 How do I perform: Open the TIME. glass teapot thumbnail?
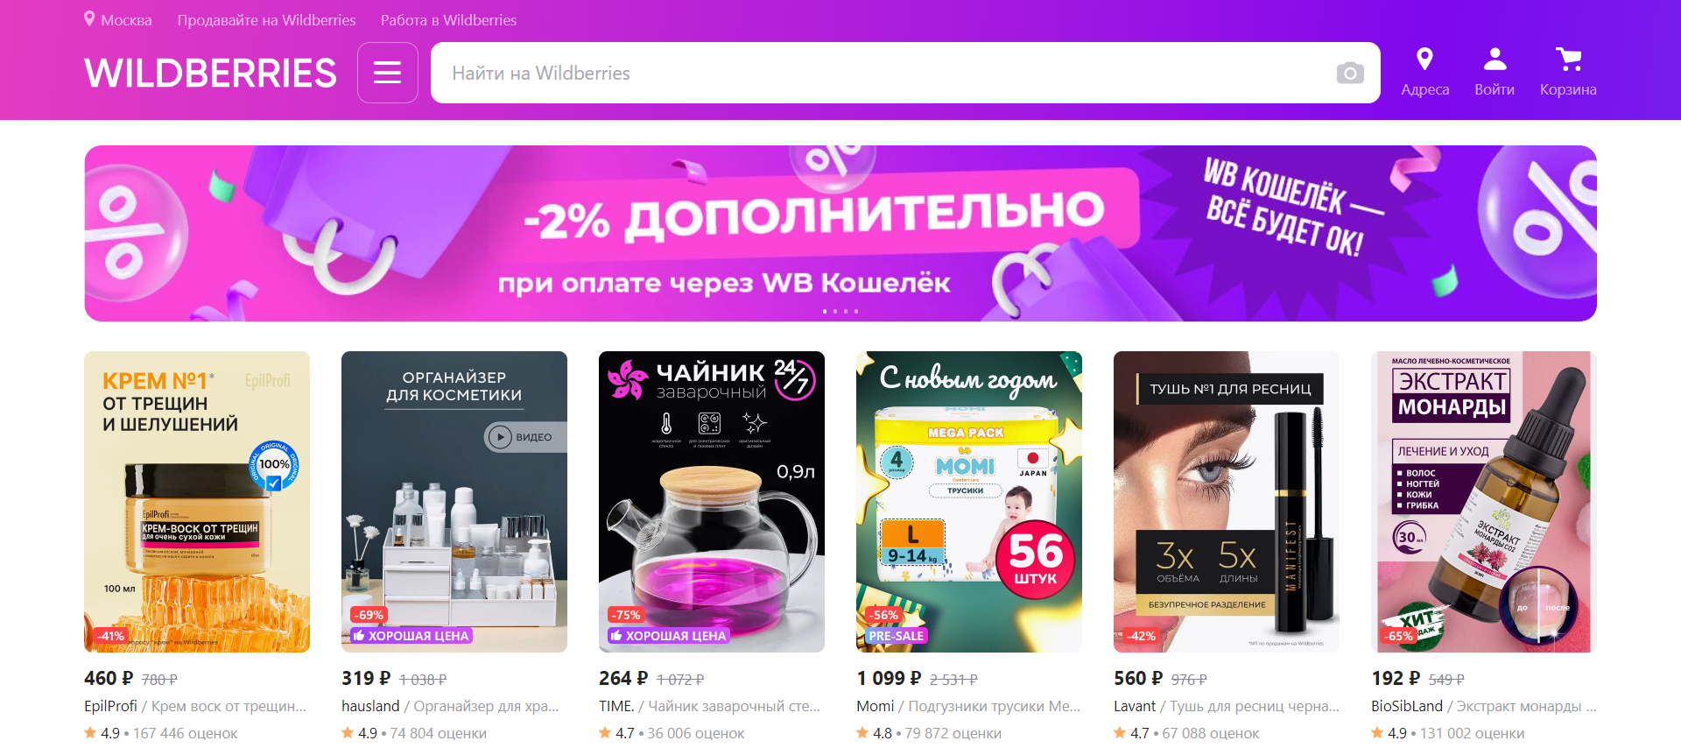712,502
